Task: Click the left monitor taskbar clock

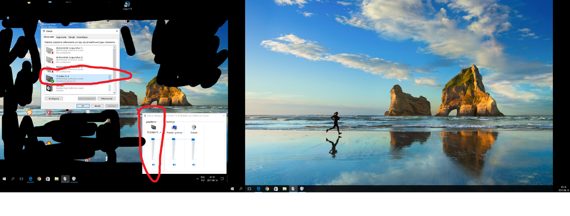Action: pos(212,179)
